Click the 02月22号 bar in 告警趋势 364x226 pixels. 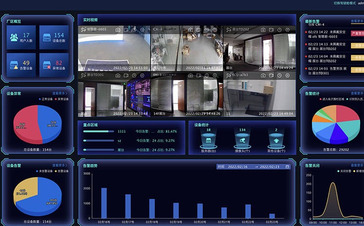(248, 211)
